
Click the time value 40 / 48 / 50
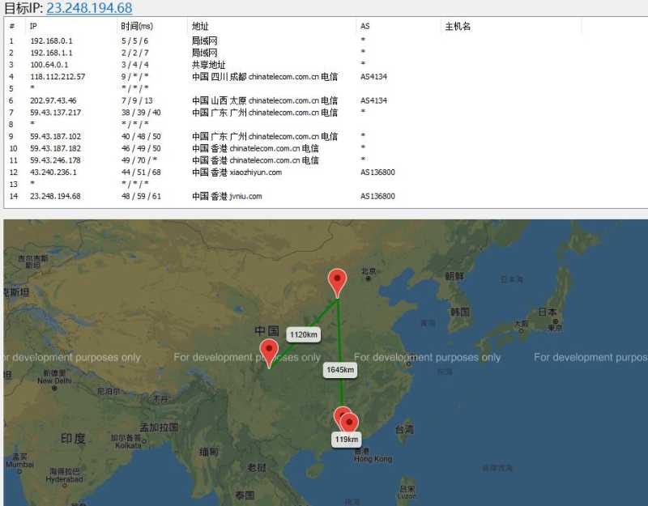(x=141, y=136)
